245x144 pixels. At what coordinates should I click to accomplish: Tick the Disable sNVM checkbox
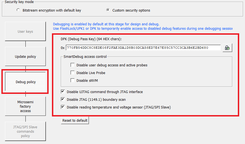pyautogui.click(x=73, y=81)
